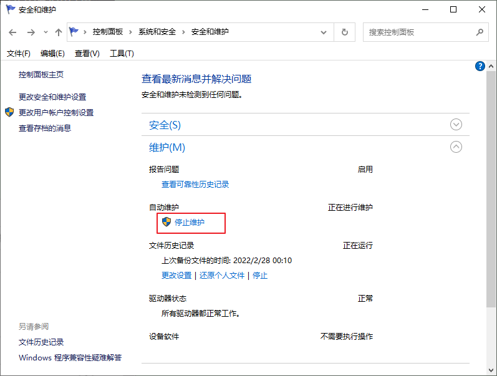The height and width of the screenshot is (376, 497).
Task: Click the flag icon in the address bar
Action: pos(74,32)
